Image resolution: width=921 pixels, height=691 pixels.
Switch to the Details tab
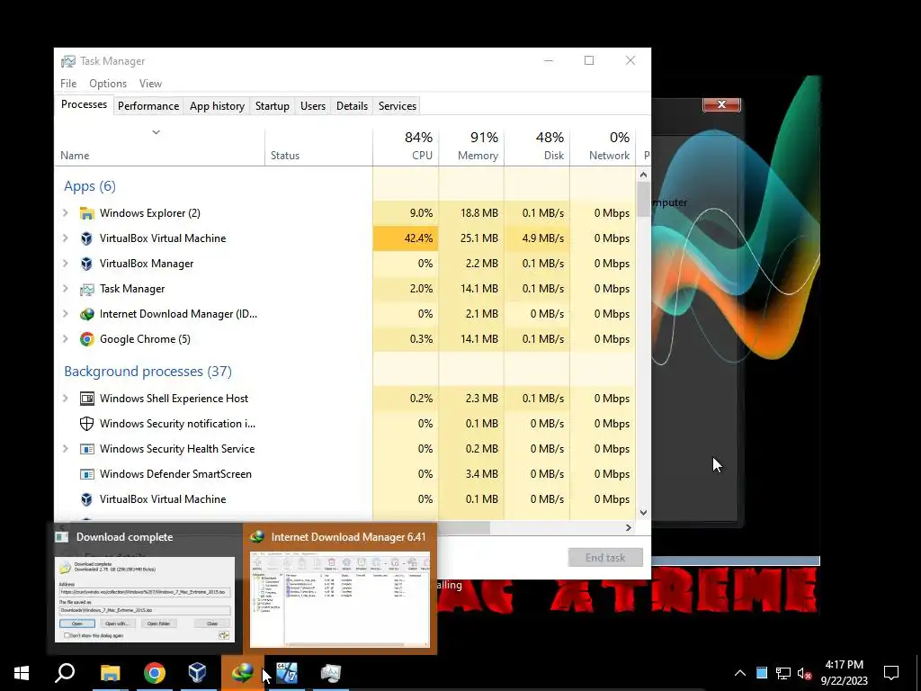352,106
